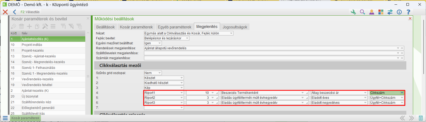The image size is (426, 122).
Task: Switch to the Beállítások tab
Action: point(105,27)
